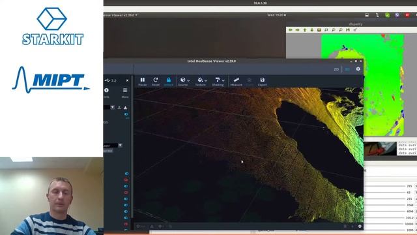Open the More hamburger menu
This screenshot has width=417, height=235.
(125, 90)
